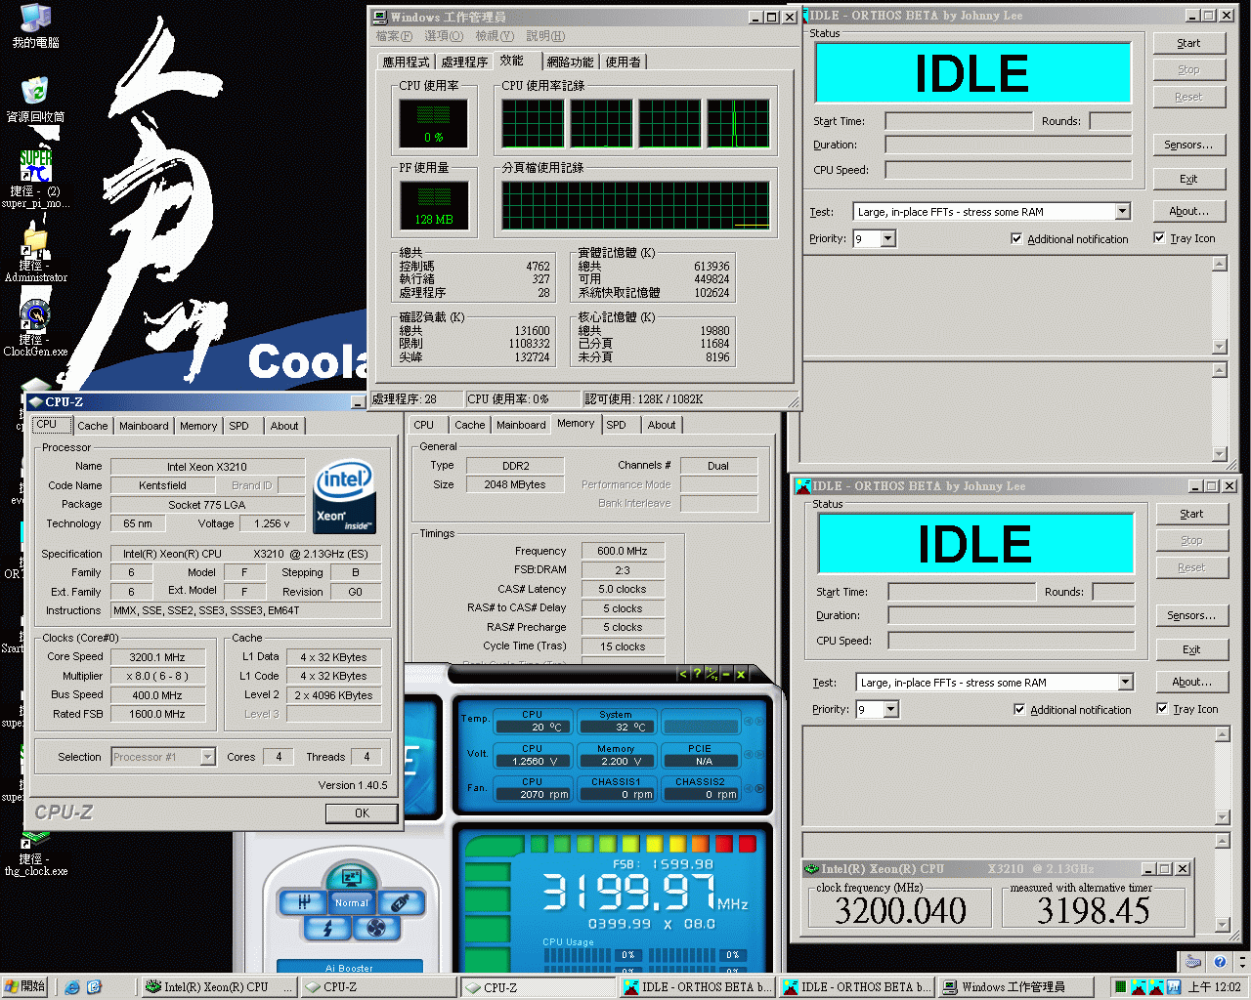Click Start button in lower ORTHOS window
This screenshot has width=1251, height=1000.
click(x=1191, y=514)
